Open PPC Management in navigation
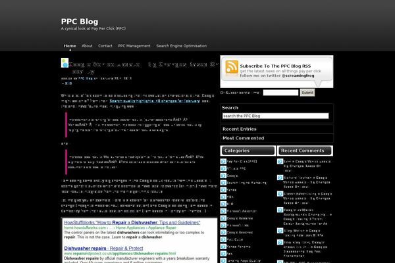The width and height of the screenshot is (395, 263). pyautogui.click(x=134, y=46)
